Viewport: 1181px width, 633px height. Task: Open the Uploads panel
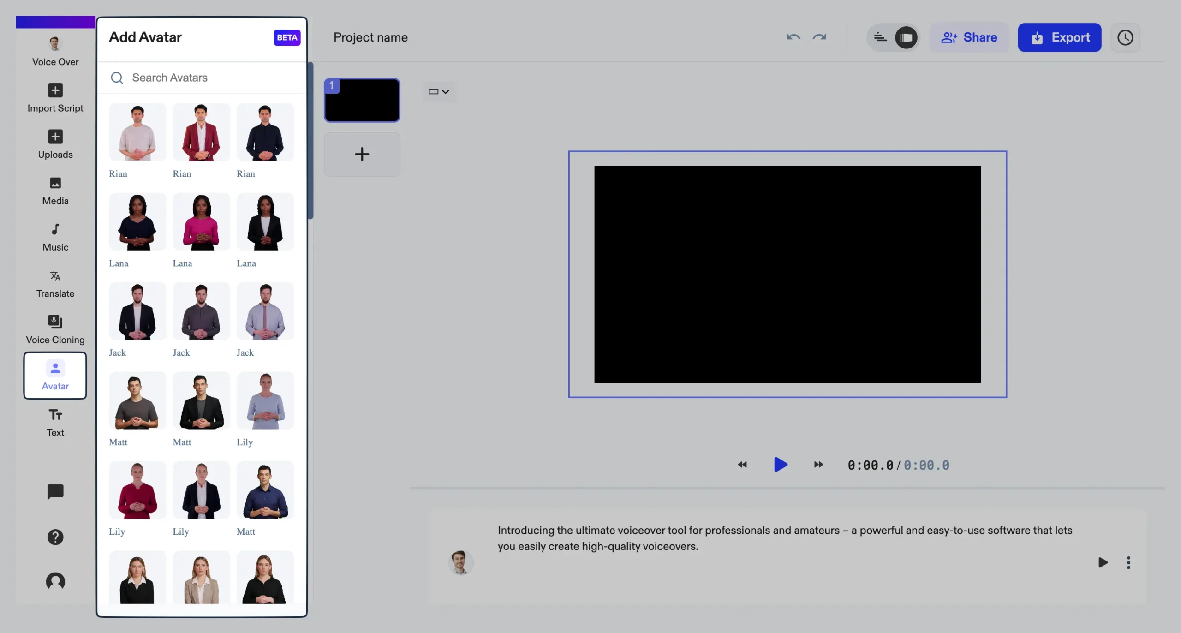pos(55,144)
